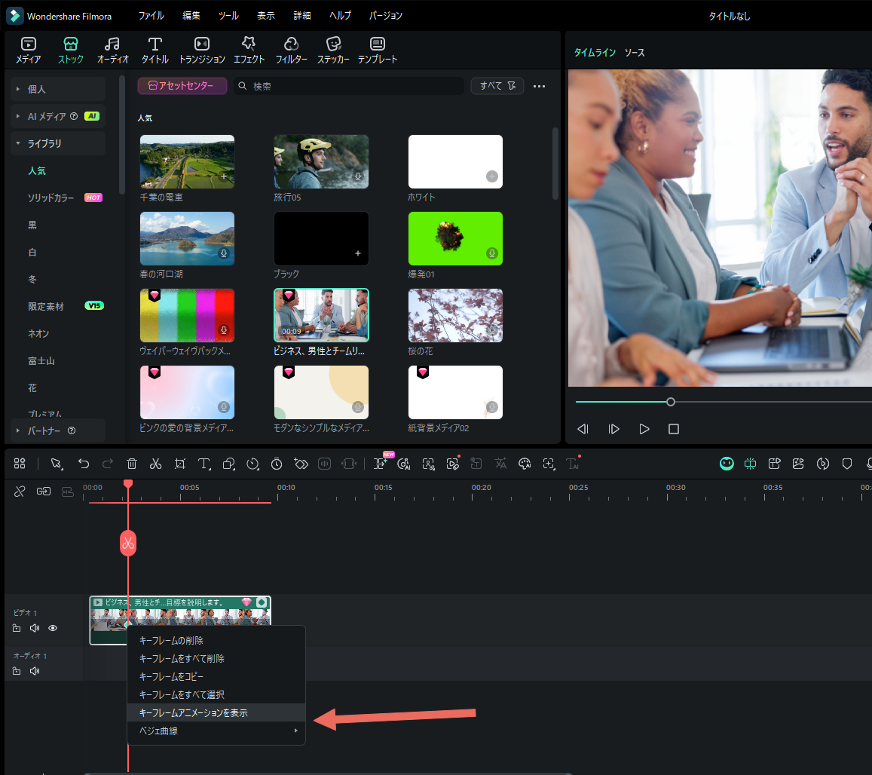Click the trash delete icon in timeline toolbar
This screenshot has width=872, height=775.
[x=132, y=464]
